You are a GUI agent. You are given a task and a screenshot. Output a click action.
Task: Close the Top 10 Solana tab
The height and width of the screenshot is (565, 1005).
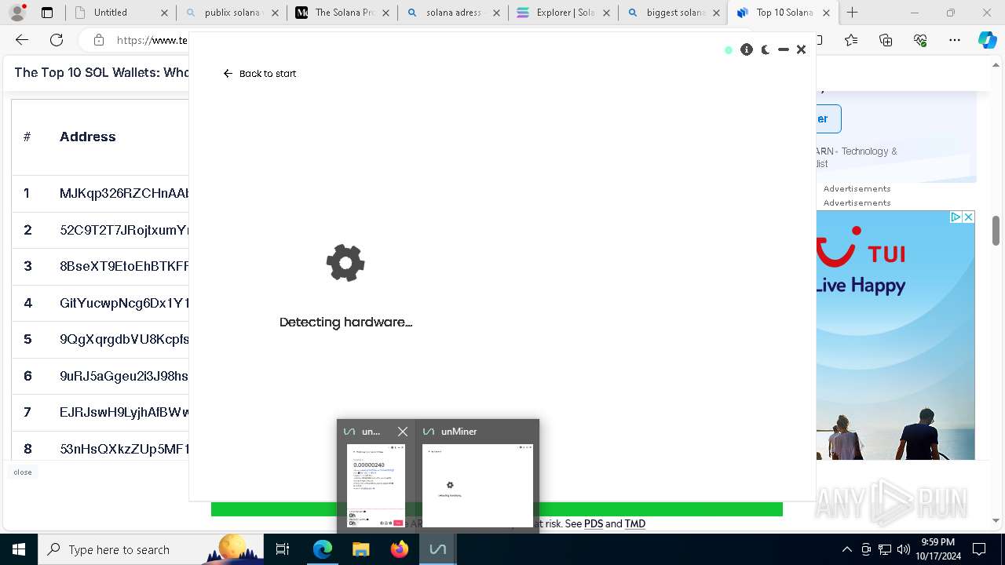tap(824, 13)
